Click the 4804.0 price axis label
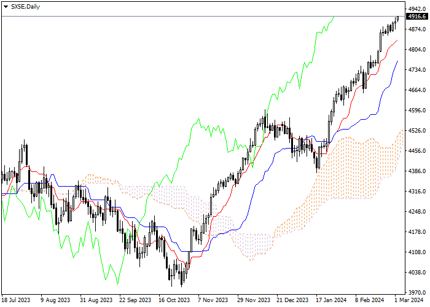Image resolution: width=430 pixels, height=307 pixels. (x=417, y=49)
